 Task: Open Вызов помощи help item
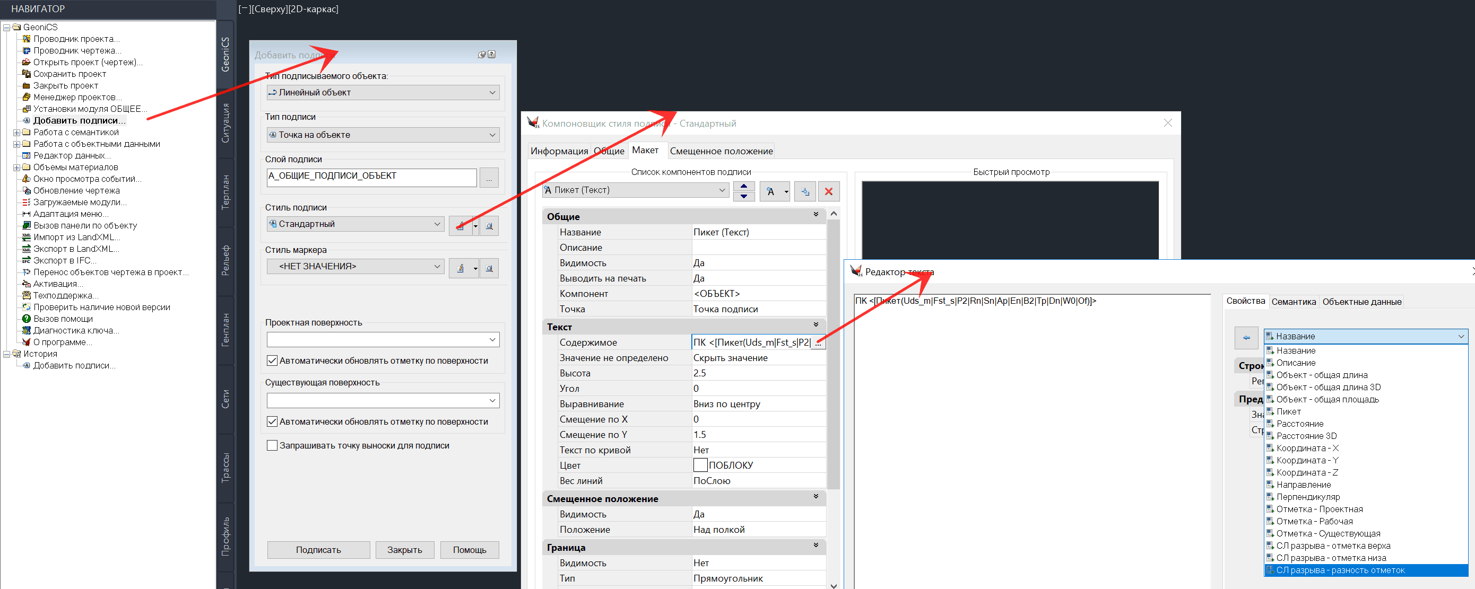tap(63, 319)
